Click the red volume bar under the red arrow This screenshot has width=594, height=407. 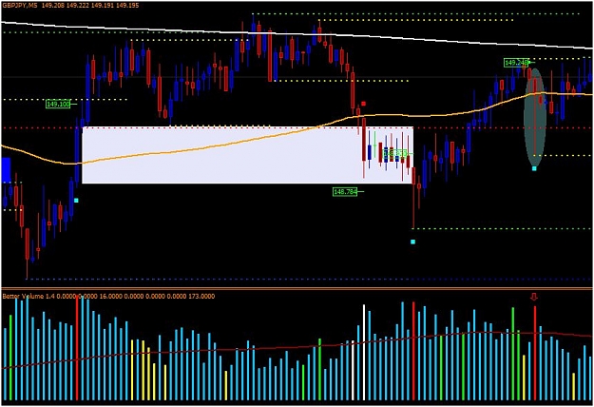pyautogui.click(x=535, y=353)
